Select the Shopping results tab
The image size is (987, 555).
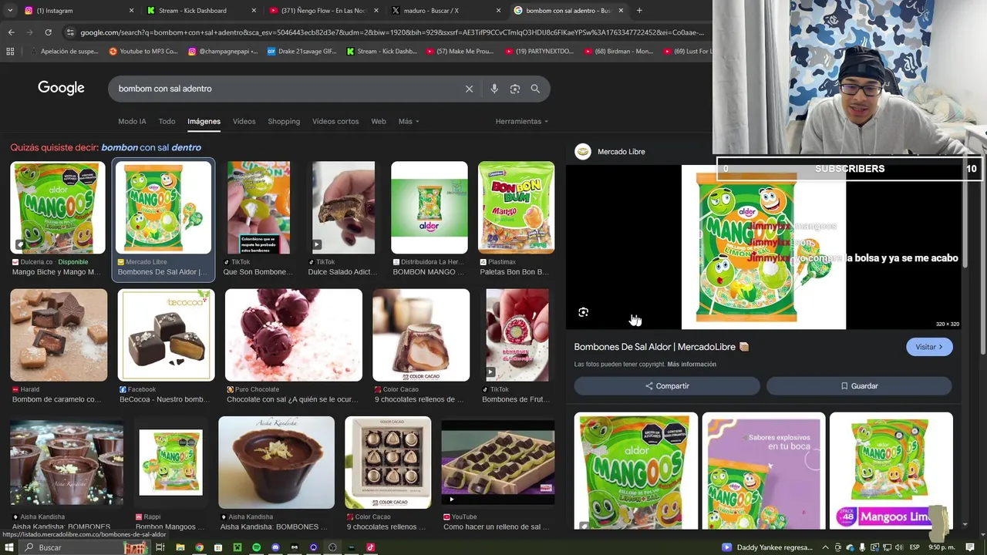pyautogui.click(x=284, y=121)
